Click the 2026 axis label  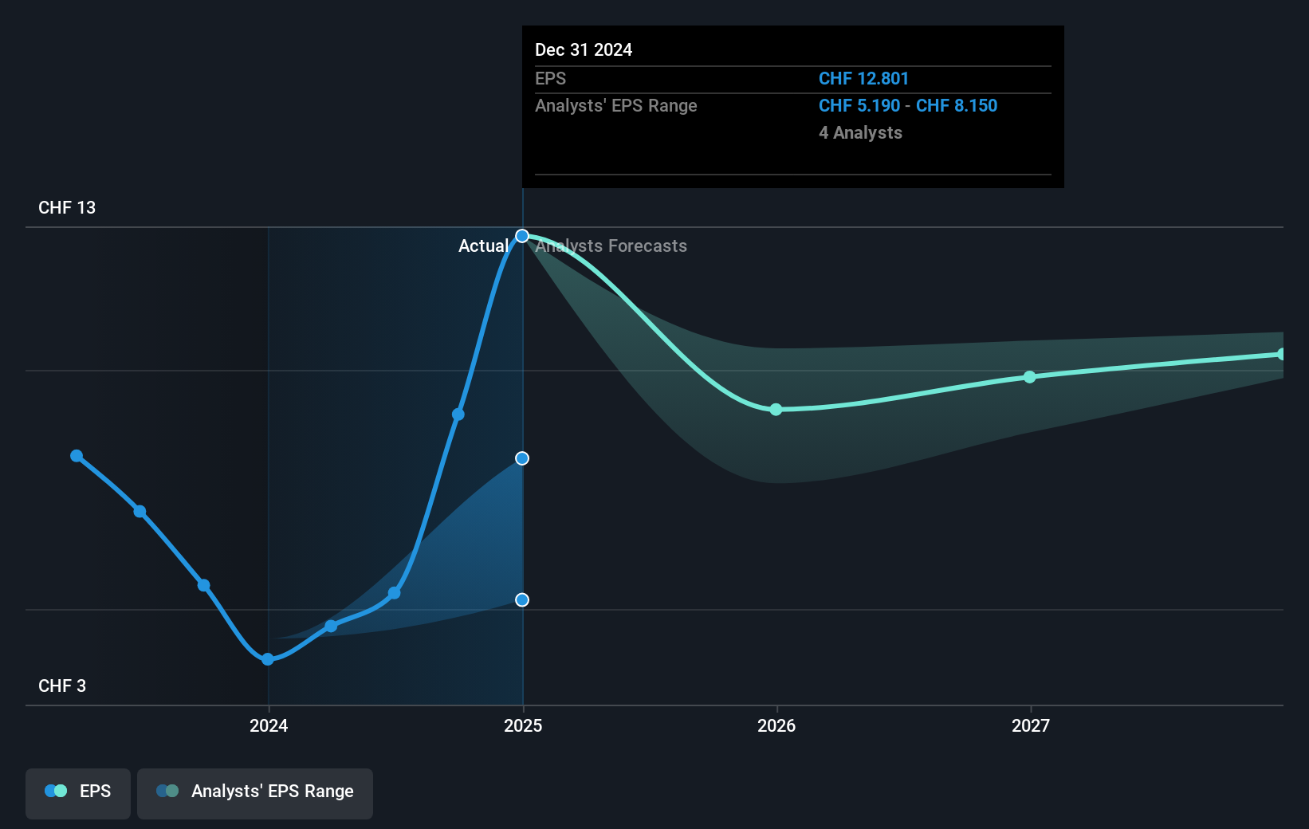click(x=776, y=725)
